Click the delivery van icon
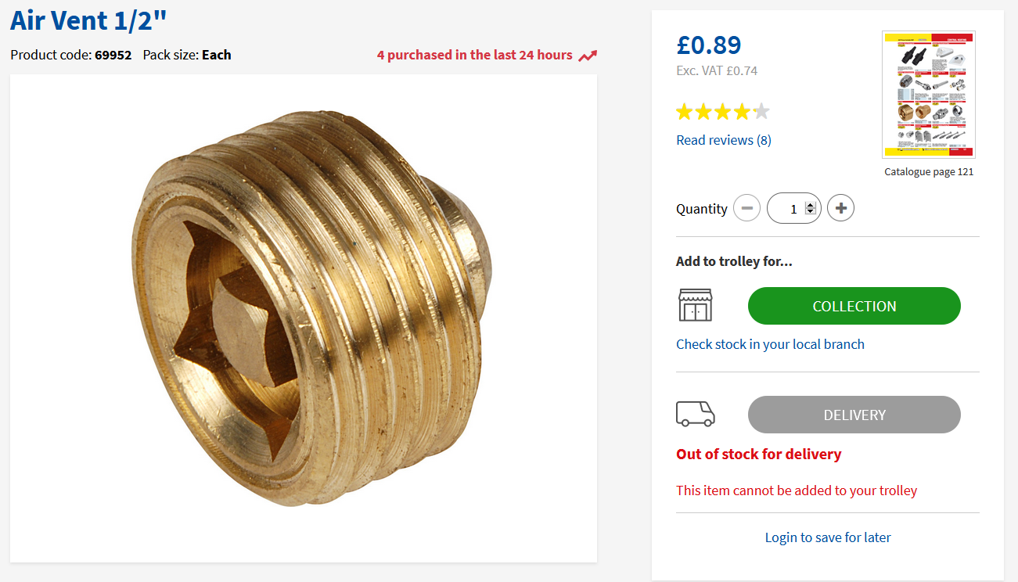This screenshot has width=1018, height=582. 695,414
